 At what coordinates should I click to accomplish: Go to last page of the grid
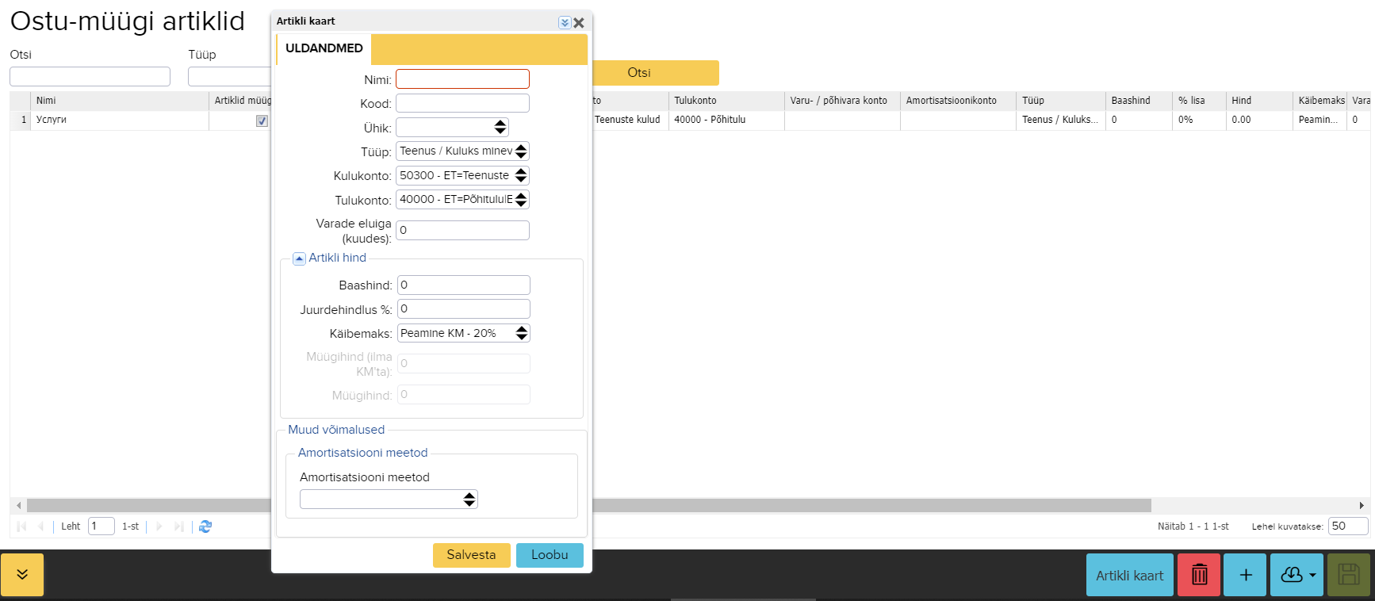pyautogui.click(x=178, y=526)
